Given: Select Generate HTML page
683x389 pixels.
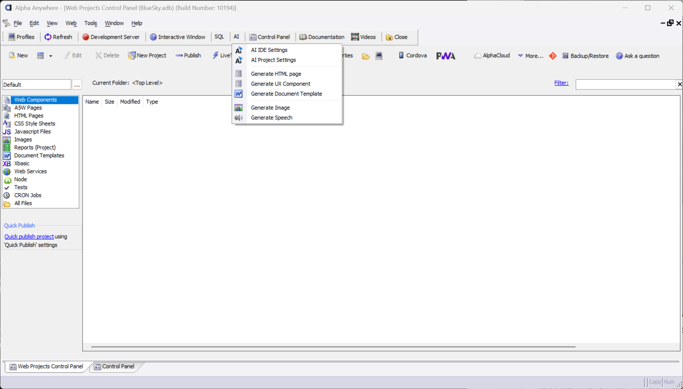Looking at the screenshot, I should [x=287, y=74].
